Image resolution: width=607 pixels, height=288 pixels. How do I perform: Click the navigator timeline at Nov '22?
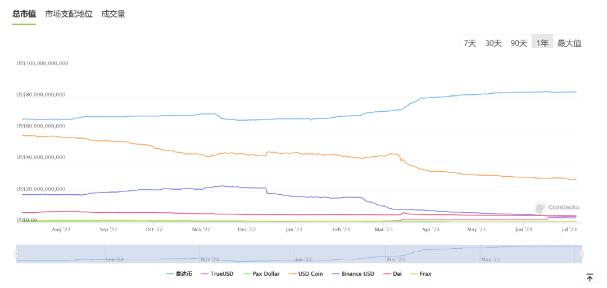209,259
